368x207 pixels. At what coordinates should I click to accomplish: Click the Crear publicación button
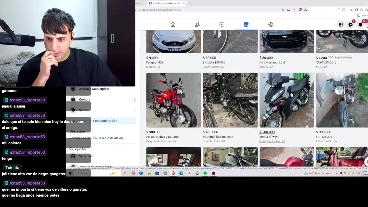click(105, 121)
